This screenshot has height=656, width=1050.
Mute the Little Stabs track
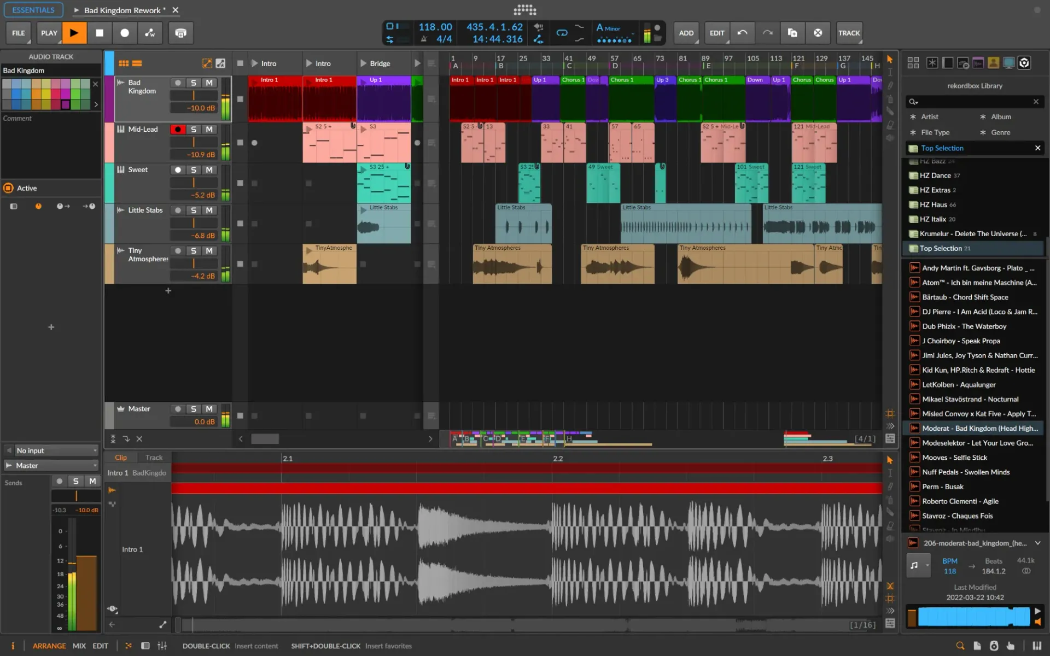[209, 210]
